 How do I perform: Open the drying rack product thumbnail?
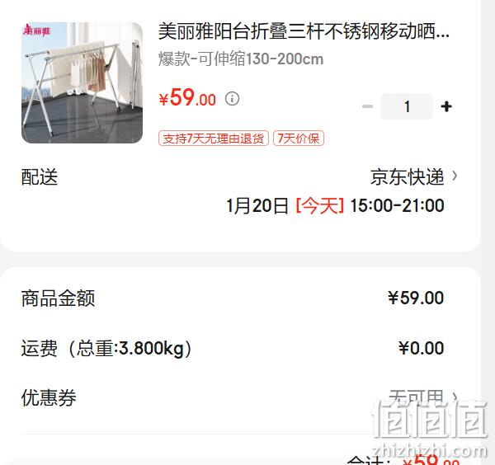tap(82, 82)
